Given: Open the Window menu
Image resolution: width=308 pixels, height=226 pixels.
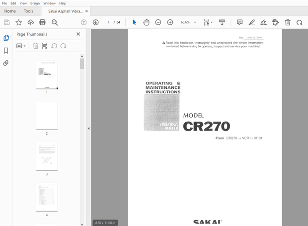Looking at the screenshot, I should (49, 3).
